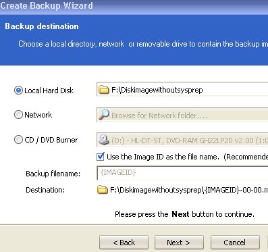Click the Create Backup Wizard title
Screen dimensions: 268x252
pos(47,5)
